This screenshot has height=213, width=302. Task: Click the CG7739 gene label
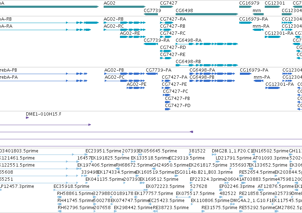152,10
